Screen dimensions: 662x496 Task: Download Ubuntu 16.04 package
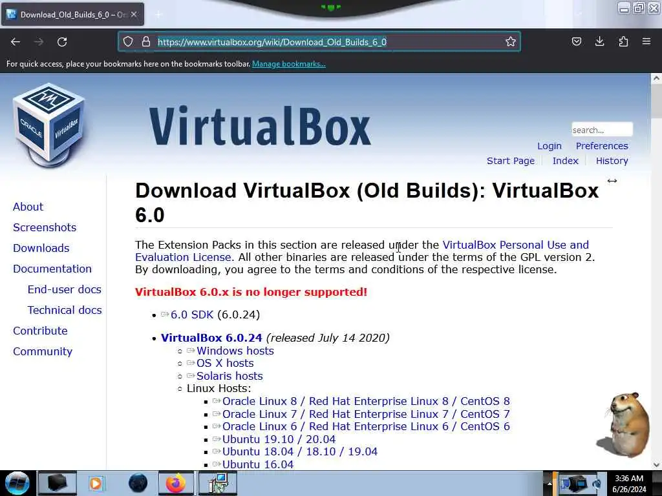point(258,464)
